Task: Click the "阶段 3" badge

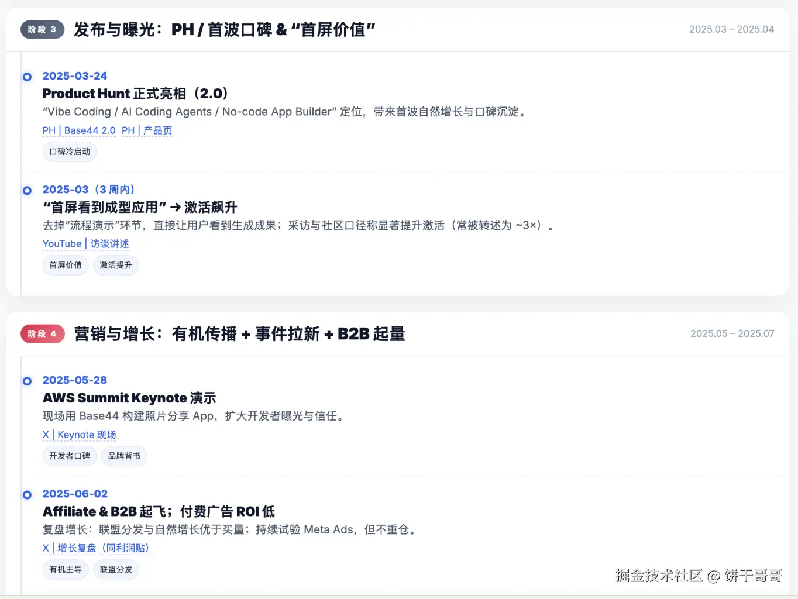Action: click(42, 29)
